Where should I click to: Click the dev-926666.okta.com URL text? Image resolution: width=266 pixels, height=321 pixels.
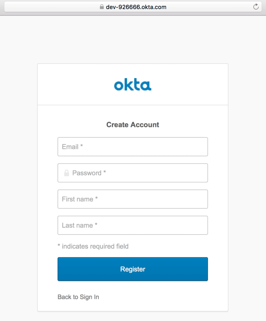[136, 7]
